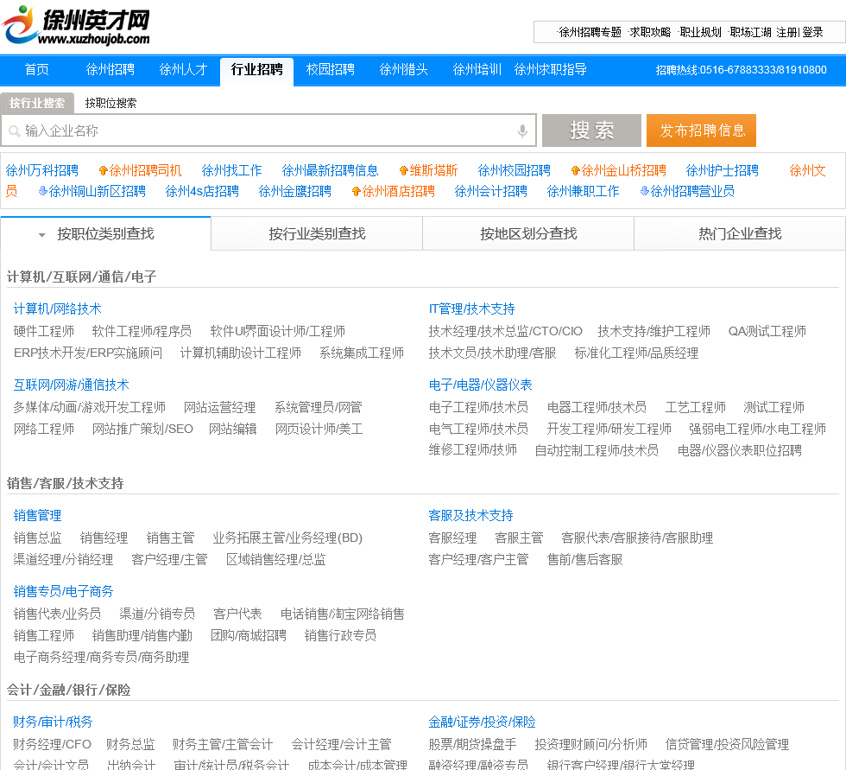Select the 热门企业查找 tab
This screenshot has height=770, width=846.
(x=740, y=234)
